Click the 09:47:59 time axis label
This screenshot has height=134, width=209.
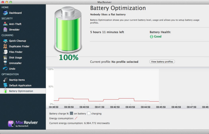click(191, 107)
